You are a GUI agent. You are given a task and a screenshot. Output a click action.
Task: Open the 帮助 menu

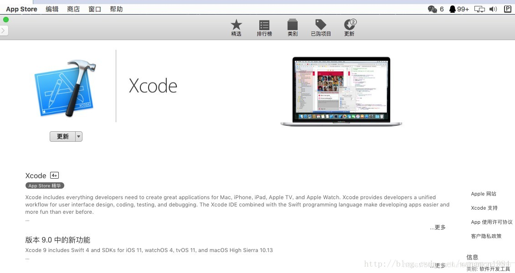[x=116, y=9]
